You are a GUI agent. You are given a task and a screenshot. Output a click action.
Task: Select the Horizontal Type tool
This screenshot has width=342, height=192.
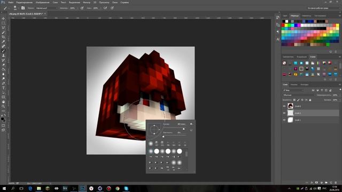3,87
